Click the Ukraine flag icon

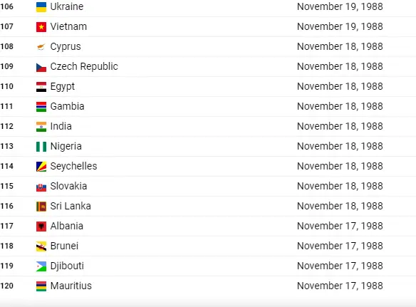pos(41,7)
